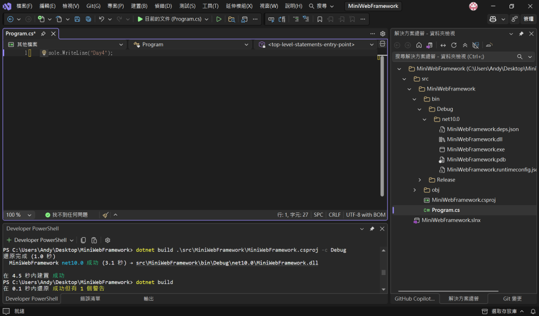
Task: Switch to the GitHub Copilot tab
Action: pos(415,299)
